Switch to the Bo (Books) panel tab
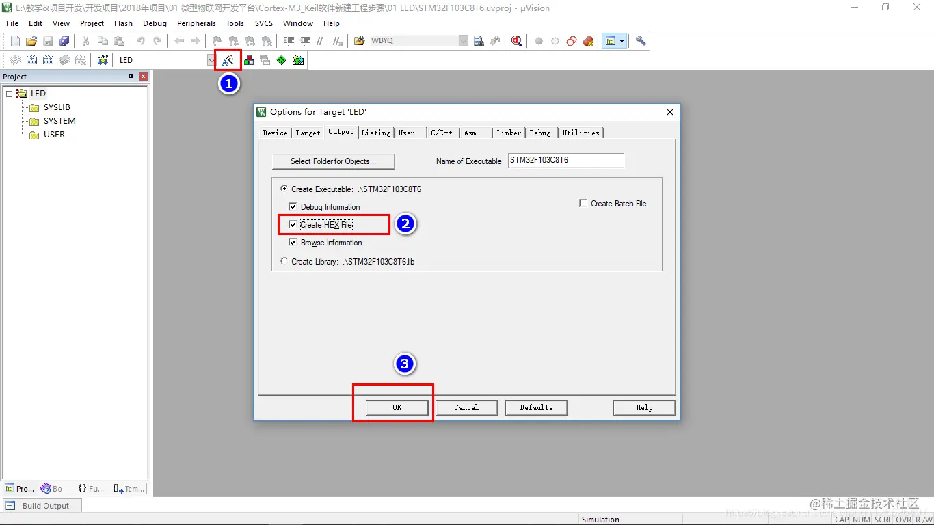The height and width of the screenshot is (525, 934). (x=52, y=489)
